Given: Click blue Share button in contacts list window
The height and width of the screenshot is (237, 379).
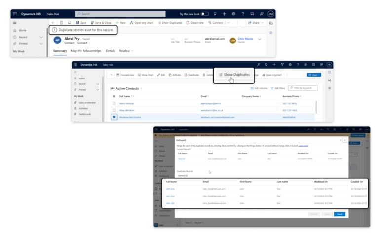Looking at the screenshot, I should click(x=314, y=75).
